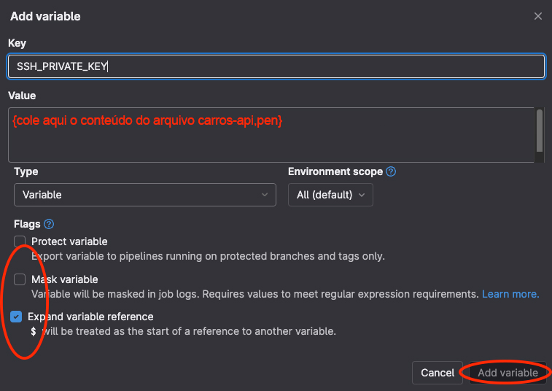This screenshot has width=552, height=391.
Task: Click the All (default) dropdown chevron
Action: click(x=362, y=195)
